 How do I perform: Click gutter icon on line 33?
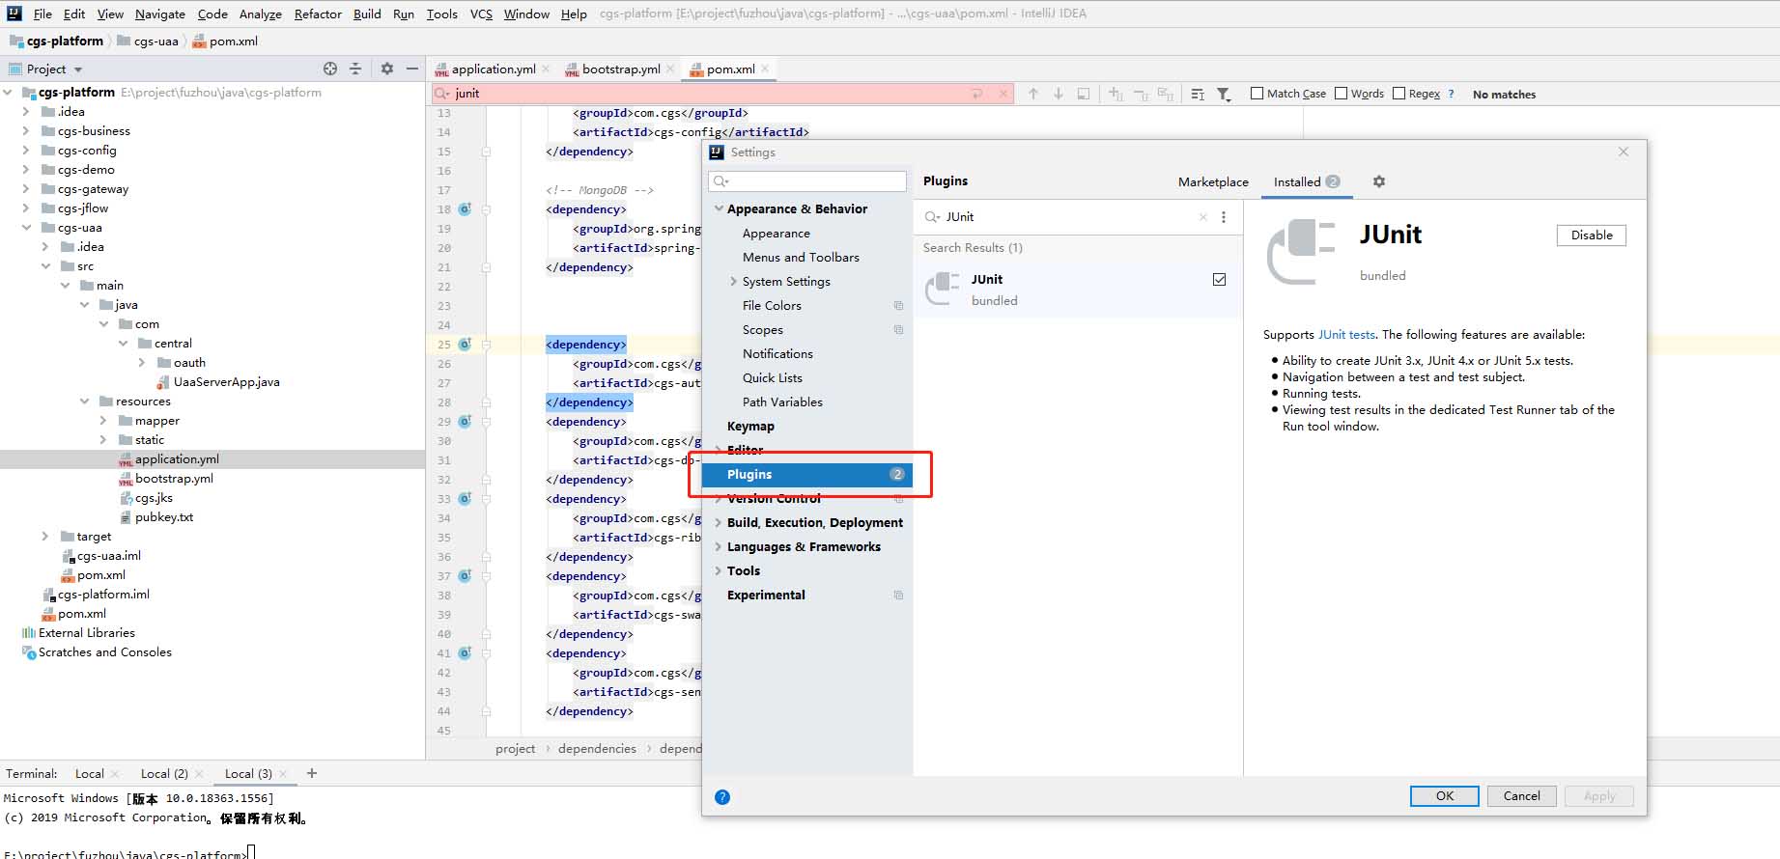pos(465,499)
